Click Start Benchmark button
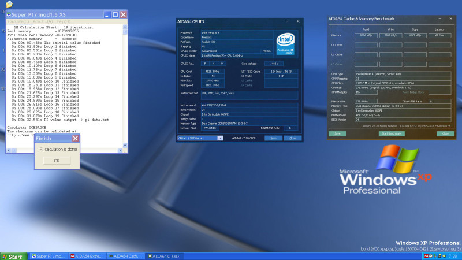 [392, 133]
